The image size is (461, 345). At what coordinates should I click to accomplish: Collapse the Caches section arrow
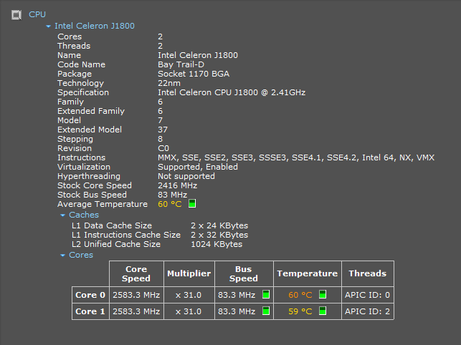click(x=62, y=215)
